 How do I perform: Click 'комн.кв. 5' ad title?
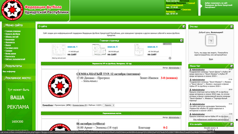click(113, 47)
